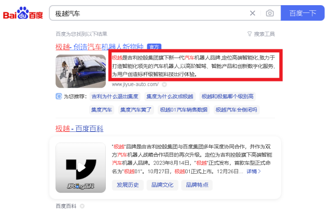Screen dimensions: 332x209
Task: Open the 极越 - 百度百科 result title
Action: click(x=79, y=129)
